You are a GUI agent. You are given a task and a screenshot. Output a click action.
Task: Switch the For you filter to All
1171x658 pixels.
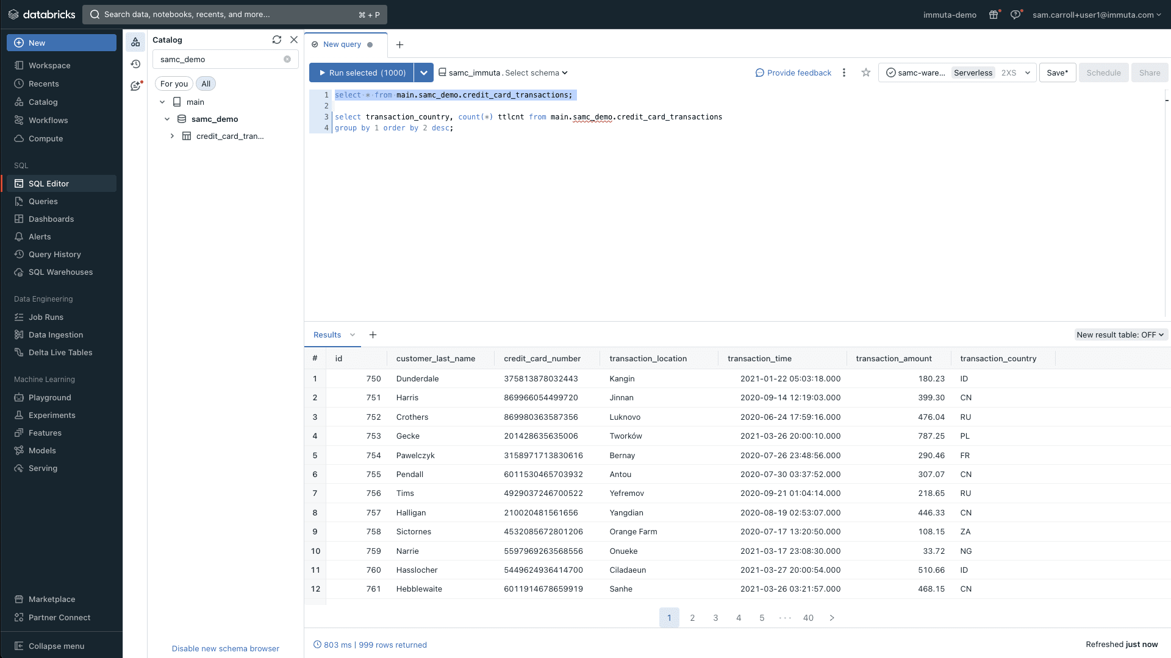[206, 83]
